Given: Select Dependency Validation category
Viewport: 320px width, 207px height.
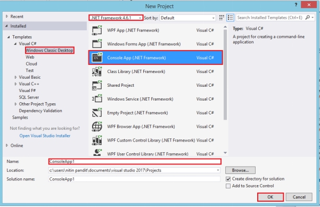Looking at the screenshot, I should [x=40, y=111].
